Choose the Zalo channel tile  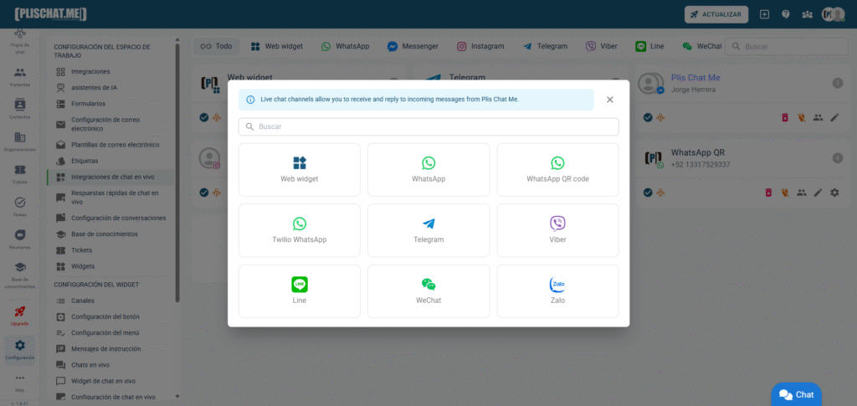(x=557, y=290)
